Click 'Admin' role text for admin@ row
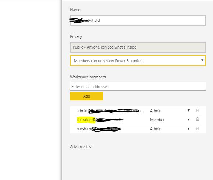213x180 pixels. click(156, 111)
